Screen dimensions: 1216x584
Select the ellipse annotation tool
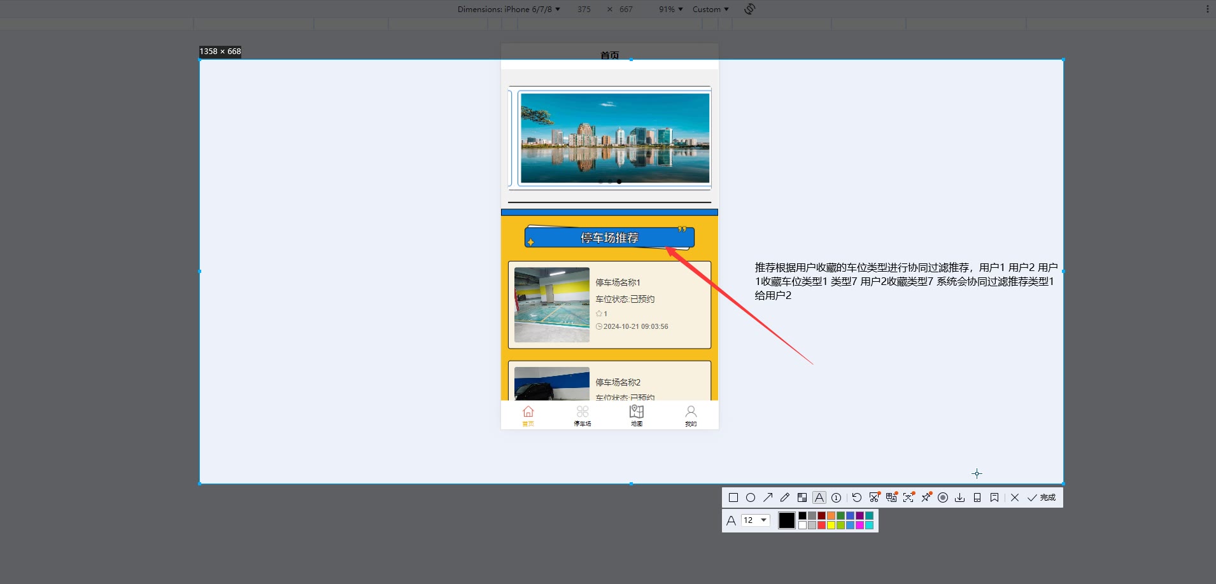pyautogui.click(x=751, y=497)
